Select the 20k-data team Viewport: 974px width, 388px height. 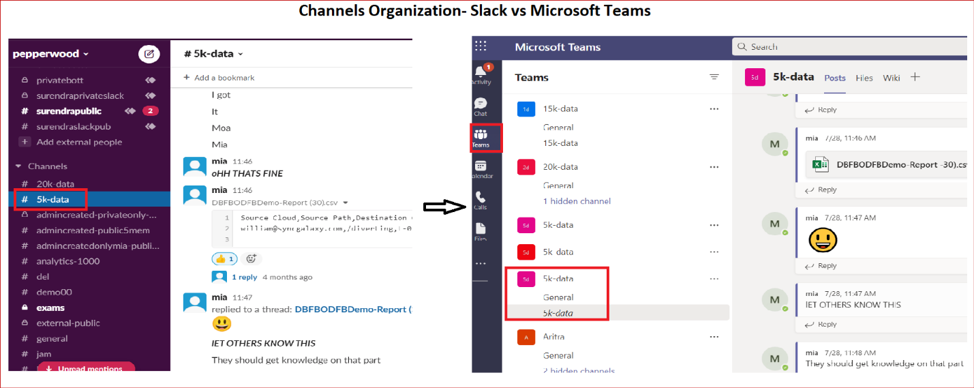pyautogui.click(x=560, y=167)
